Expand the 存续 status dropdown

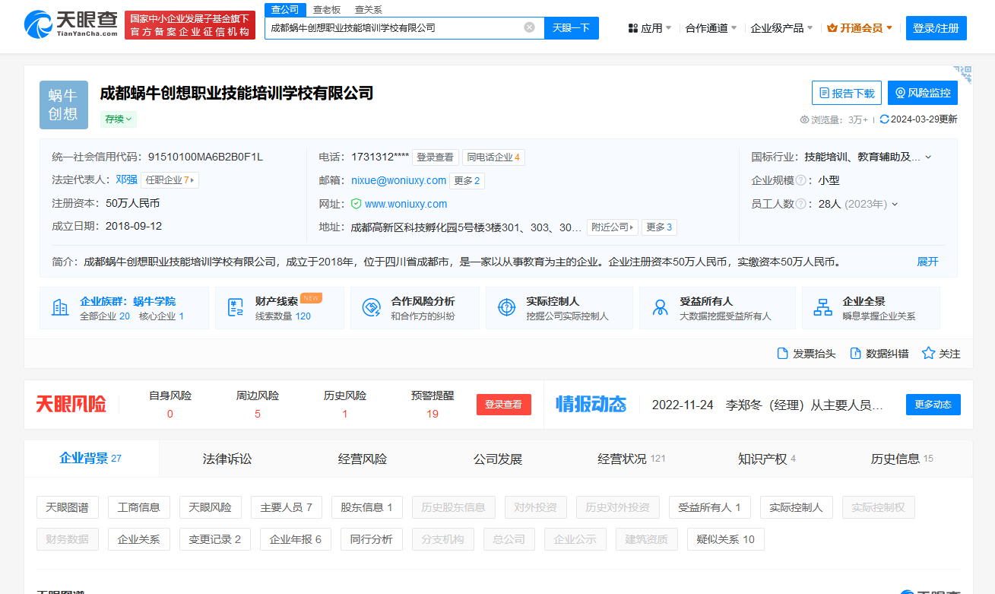point(119,119)
